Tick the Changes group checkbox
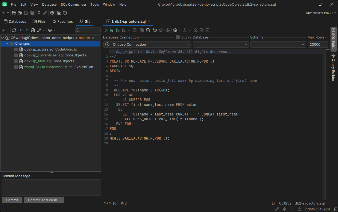338x212 pixels. (x=12, y=44)
